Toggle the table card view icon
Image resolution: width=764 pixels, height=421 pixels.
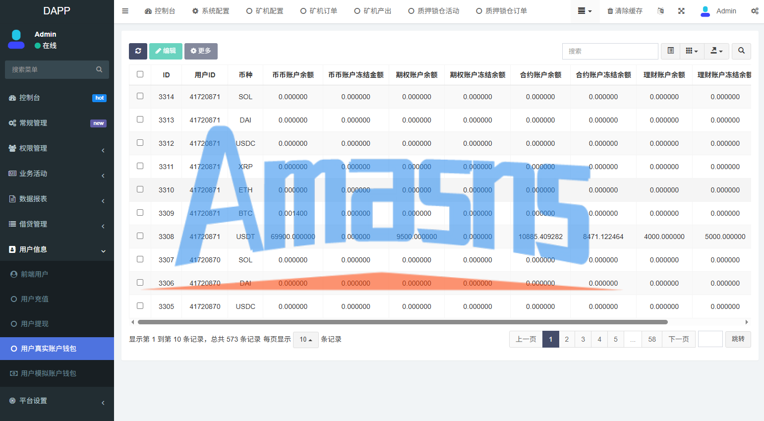tap(671, 51)
